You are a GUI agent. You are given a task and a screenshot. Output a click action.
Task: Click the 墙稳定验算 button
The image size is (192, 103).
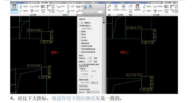[x=83, y=86]
